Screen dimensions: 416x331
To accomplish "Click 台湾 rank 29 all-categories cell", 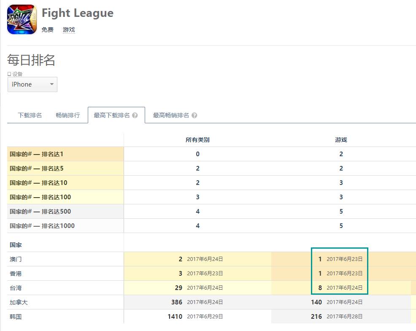I will [x=178, y=288].
